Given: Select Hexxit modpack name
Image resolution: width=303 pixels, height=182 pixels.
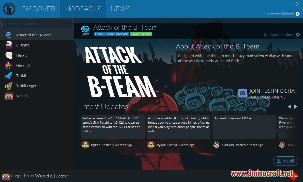Looking at the screenshot, I should pos(21,55).
